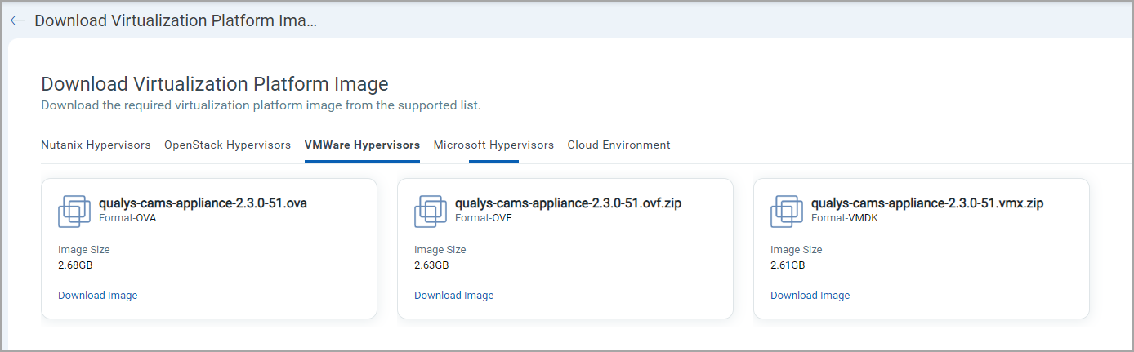This screenshot has height=352, width=1134.
Task: Go back using the left arrow icon
Action: [x=18, y=20]
